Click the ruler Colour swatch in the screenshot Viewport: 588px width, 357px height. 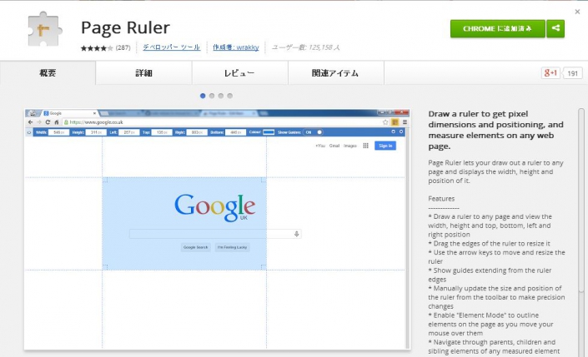point(269,132)
